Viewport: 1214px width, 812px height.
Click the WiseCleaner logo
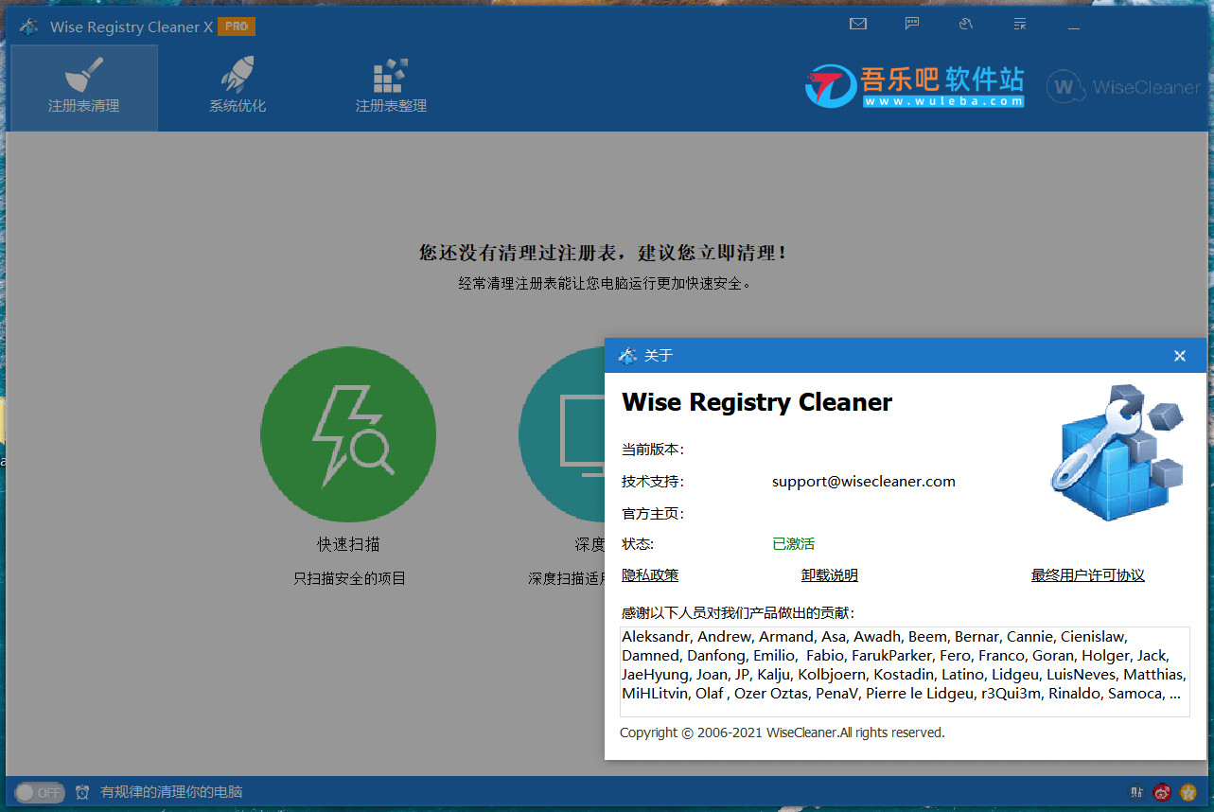[x=1123, y=87]
